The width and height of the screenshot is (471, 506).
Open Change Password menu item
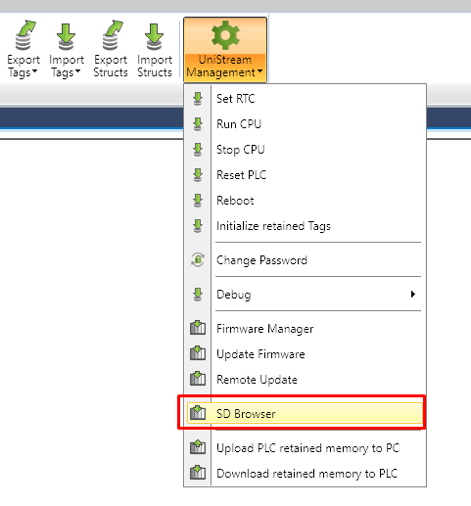tap(306, 260)
